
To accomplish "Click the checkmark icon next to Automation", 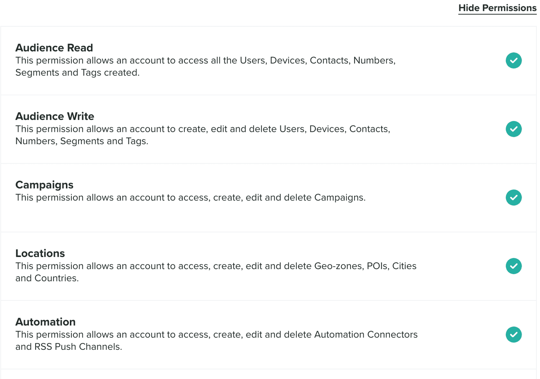I will [514, 335].
